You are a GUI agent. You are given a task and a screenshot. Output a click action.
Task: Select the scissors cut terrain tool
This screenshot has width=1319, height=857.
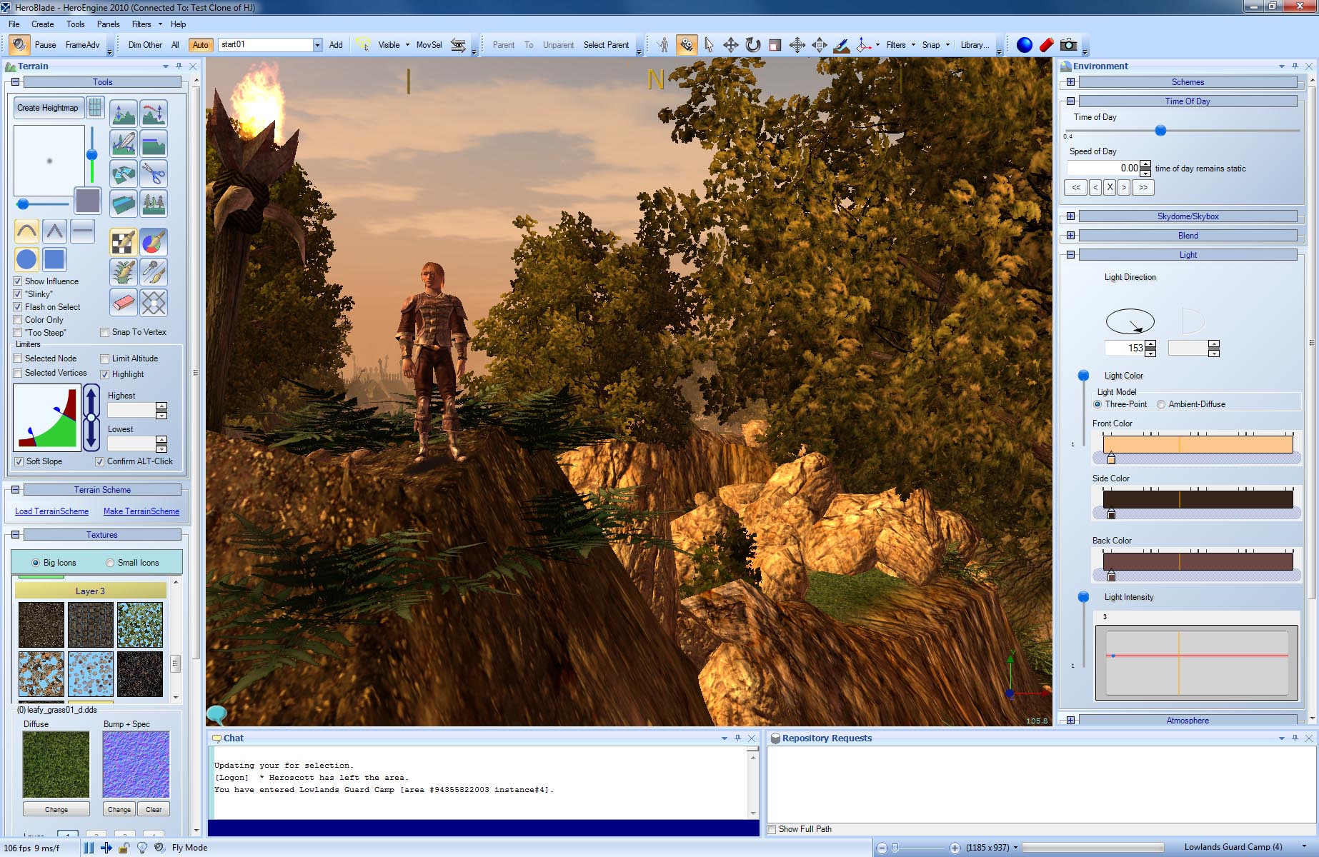[x=154, y=174]
